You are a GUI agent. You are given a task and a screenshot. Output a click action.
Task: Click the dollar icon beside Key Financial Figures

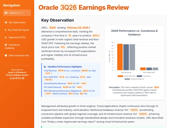(5, 30)
